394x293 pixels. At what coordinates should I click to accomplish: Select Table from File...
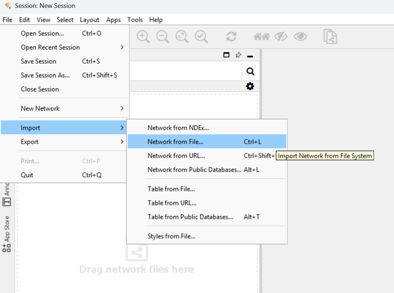pyautogui.click(x=207, y=189)
